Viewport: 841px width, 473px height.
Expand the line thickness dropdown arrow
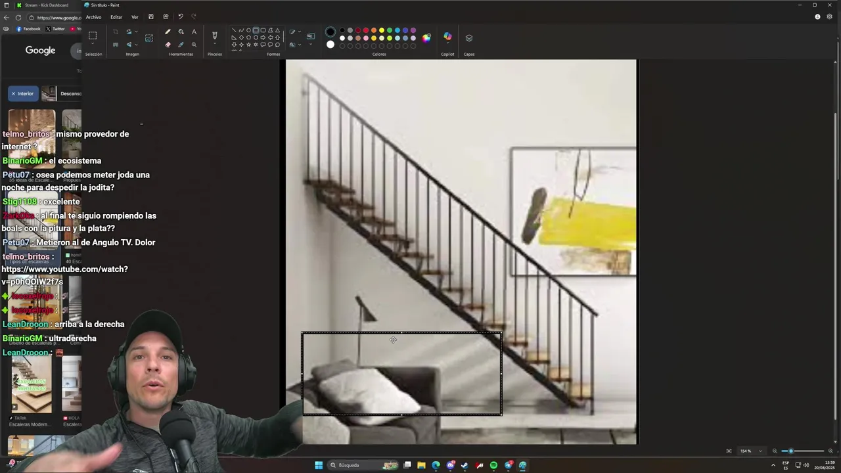tap(311, 43)
